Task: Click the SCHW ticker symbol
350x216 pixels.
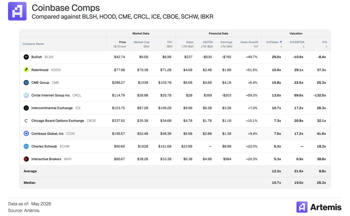Action: (x=65, y=146)
